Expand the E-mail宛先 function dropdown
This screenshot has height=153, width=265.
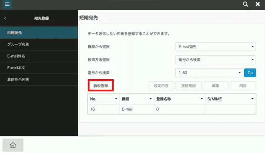click(x=216, y=47)
